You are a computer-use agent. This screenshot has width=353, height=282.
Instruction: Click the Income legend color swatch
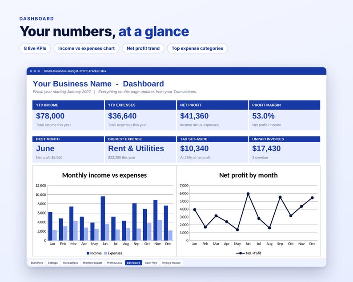point(88,253)
